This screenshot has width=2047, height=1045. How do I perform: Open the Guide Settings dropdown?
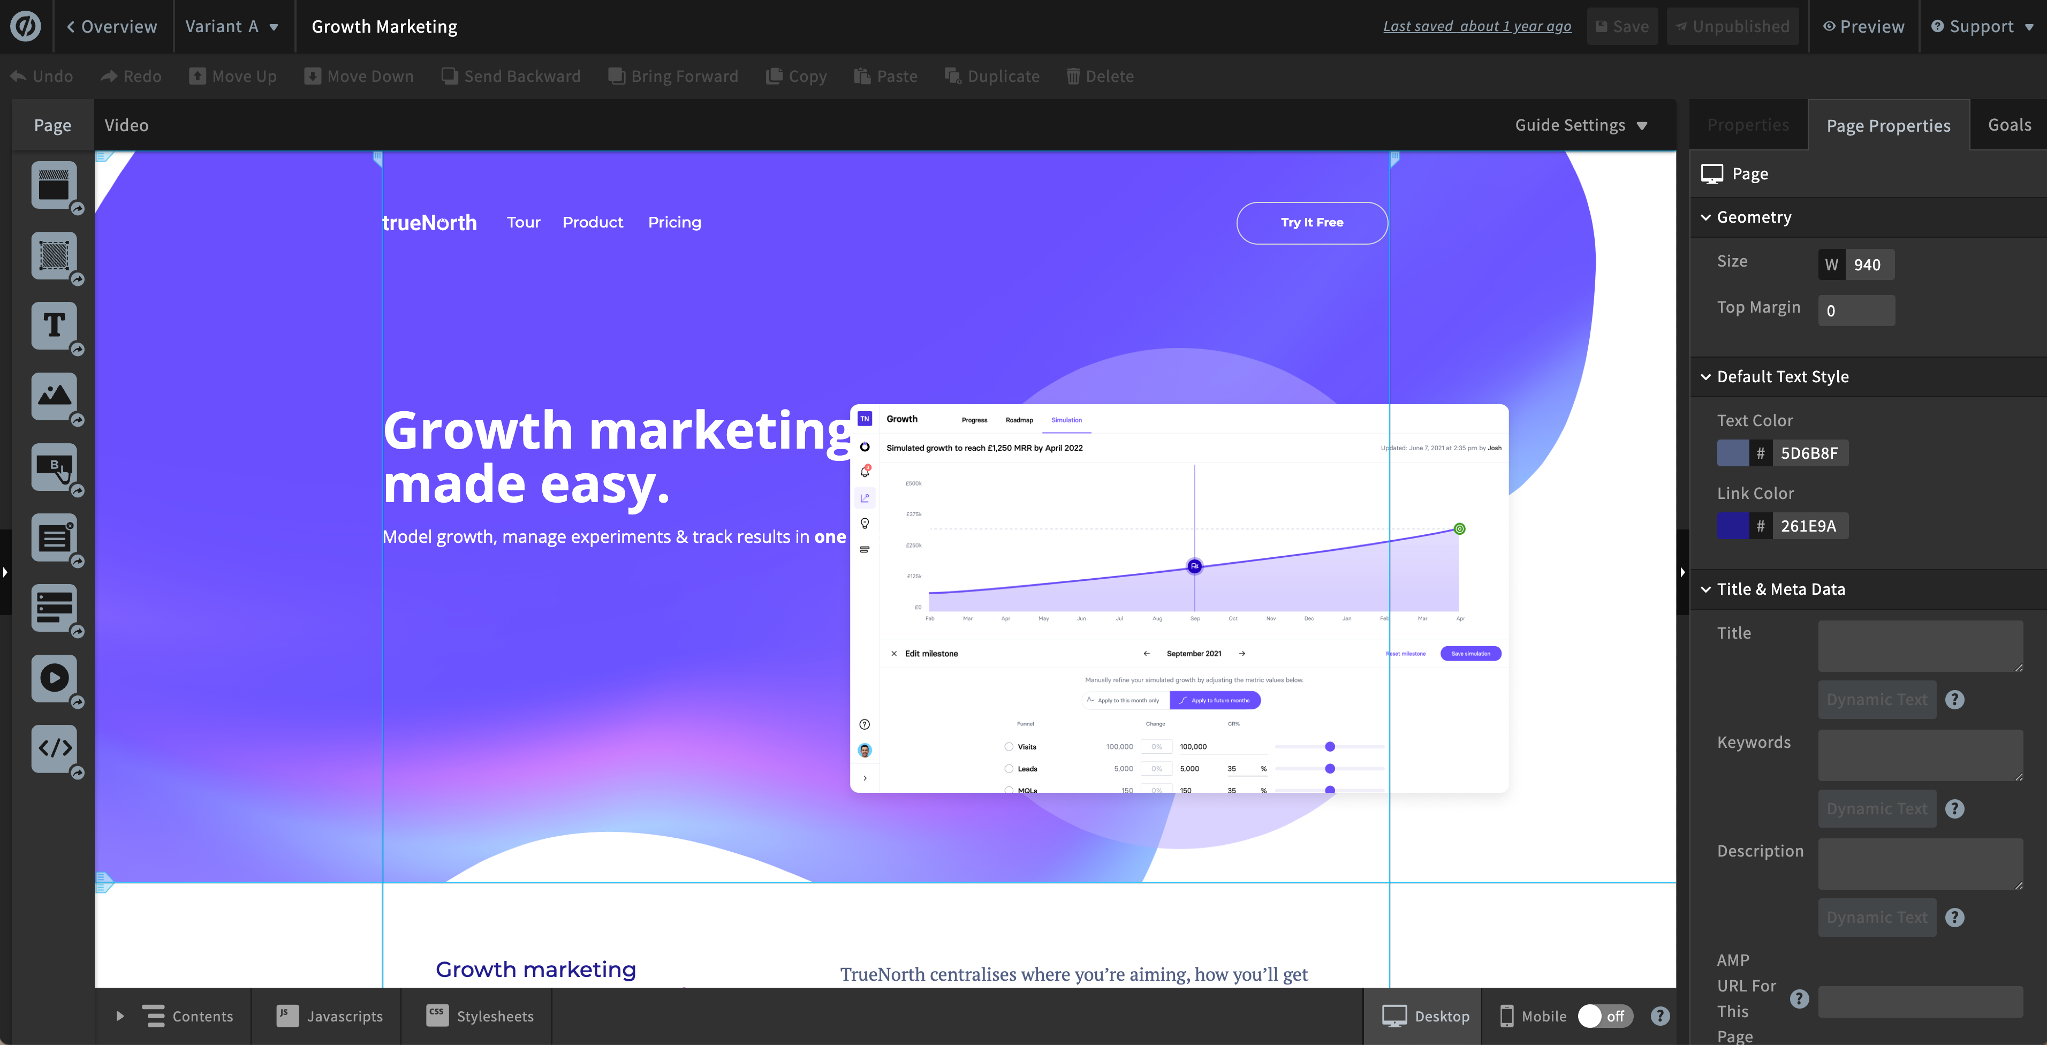(1581, 125)
